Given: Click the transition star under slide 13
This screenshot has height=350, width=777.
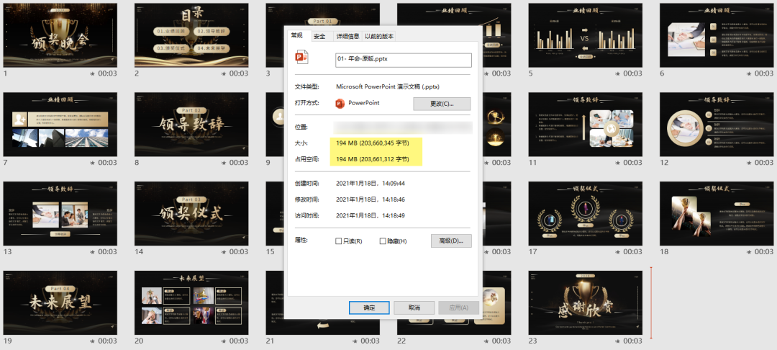Looking at the screenshot, I should [x=93, y=252].
